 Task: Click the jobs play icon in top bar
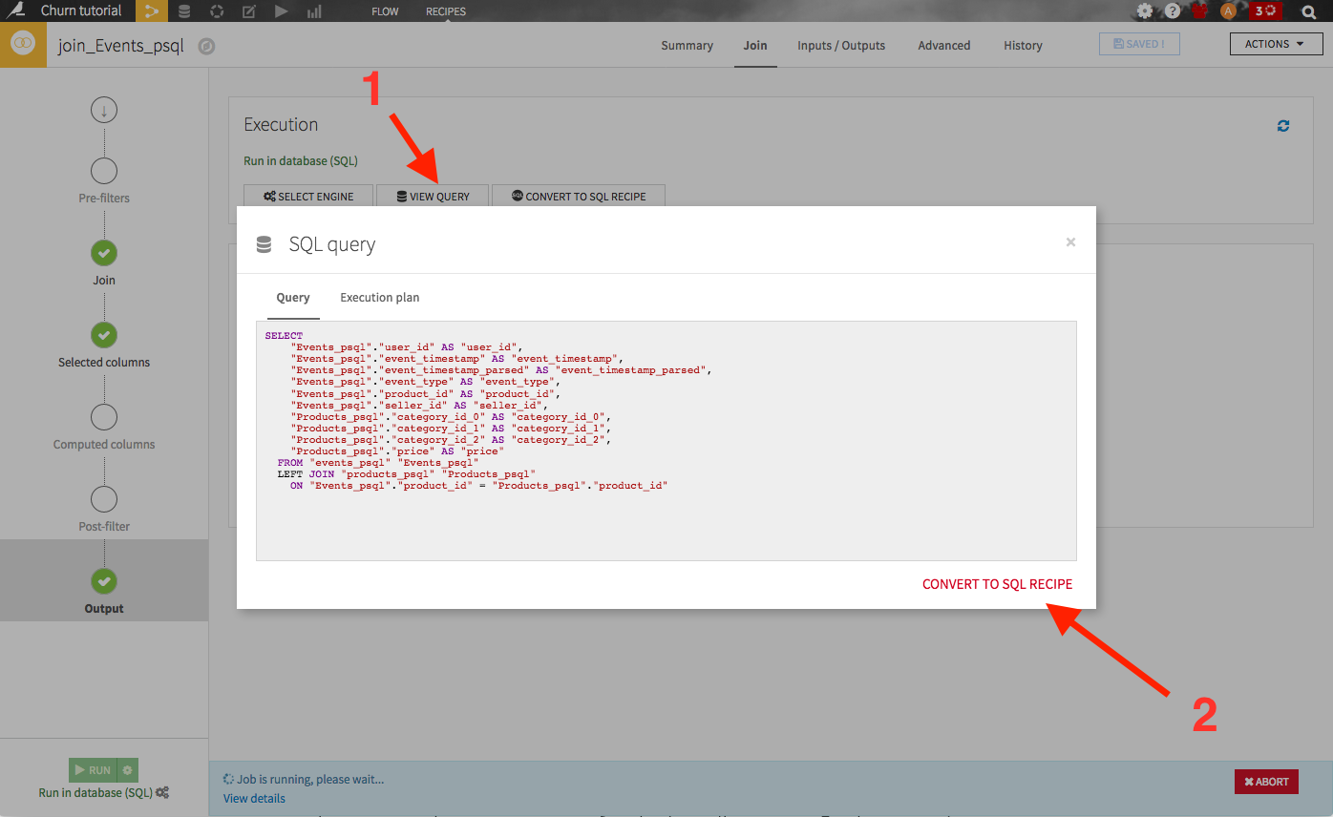(x=279, y=10)
